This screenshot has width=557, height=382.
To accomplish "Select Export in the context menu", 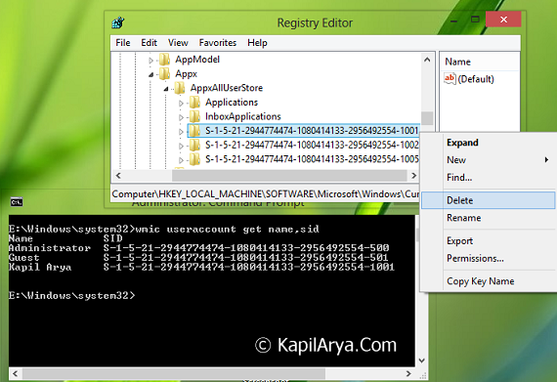I will [488, 240].
